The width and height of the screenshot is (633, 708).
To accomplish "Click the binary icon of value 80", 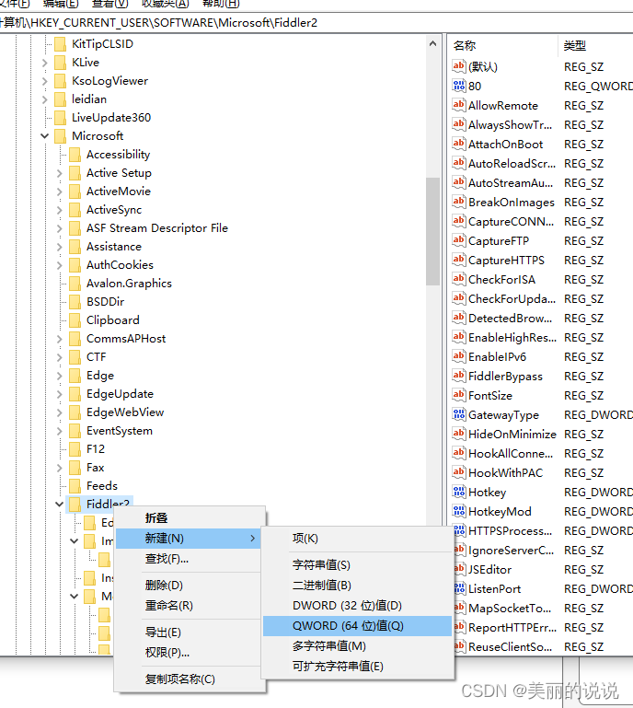I will coord(459,86).
